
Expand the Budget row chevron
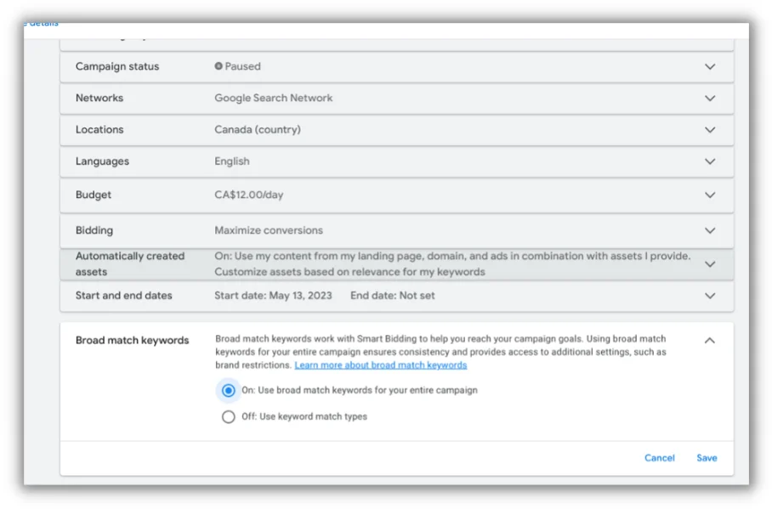pos(709,195)
